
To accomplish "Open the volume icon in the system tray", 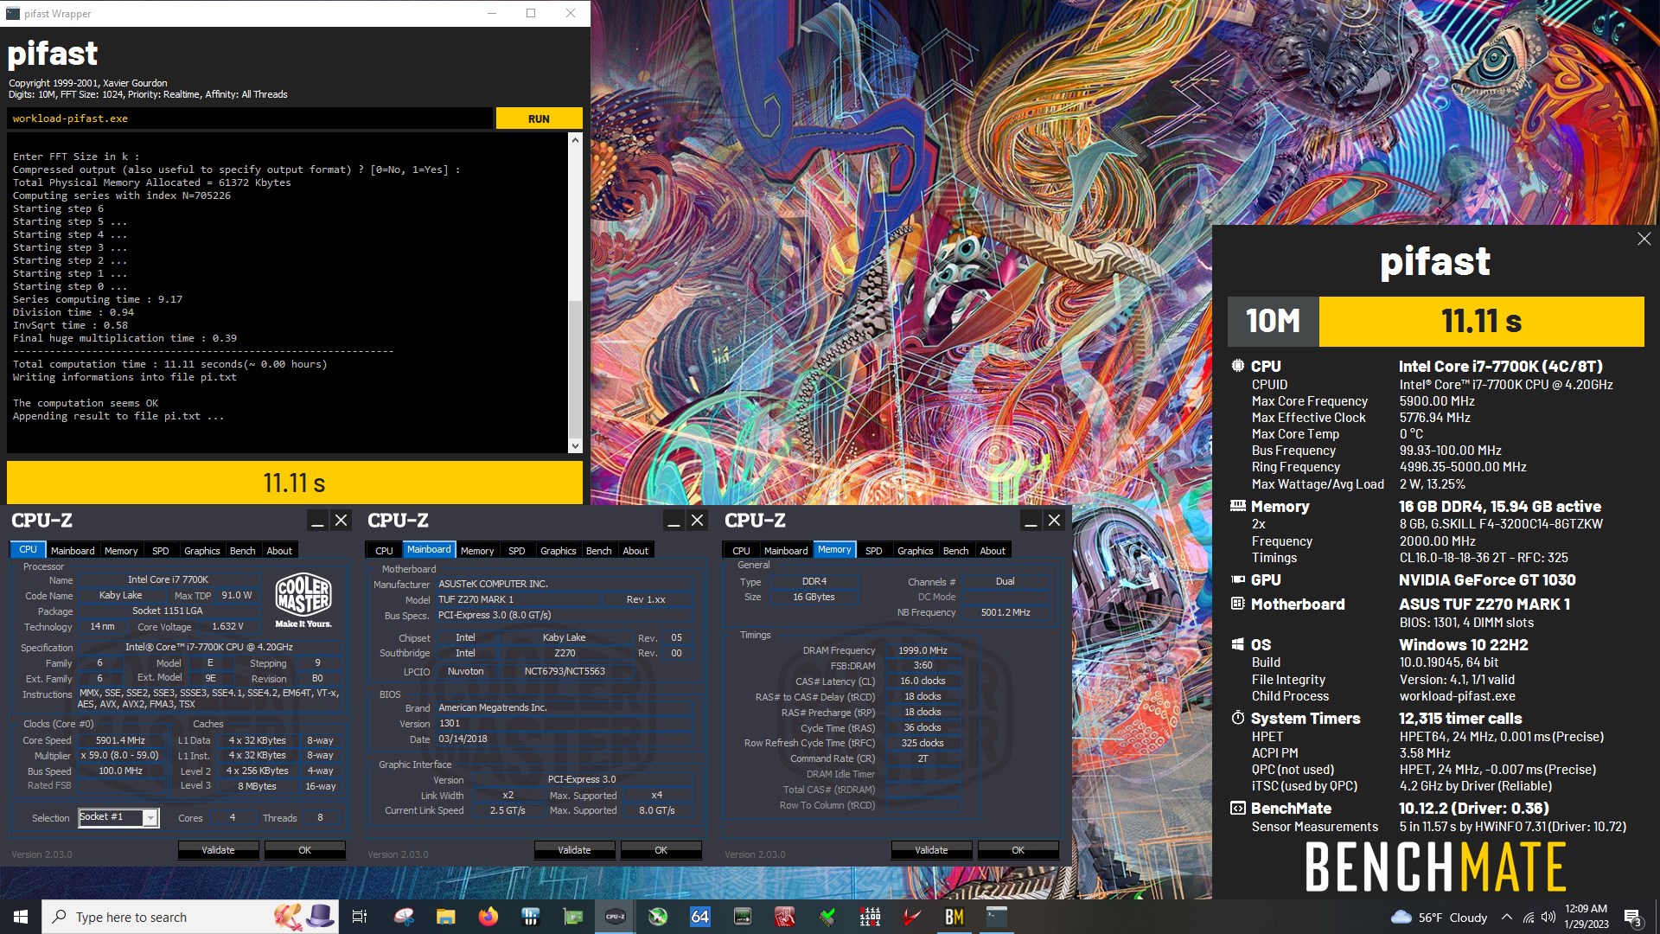I will [x=1548, y=917].
